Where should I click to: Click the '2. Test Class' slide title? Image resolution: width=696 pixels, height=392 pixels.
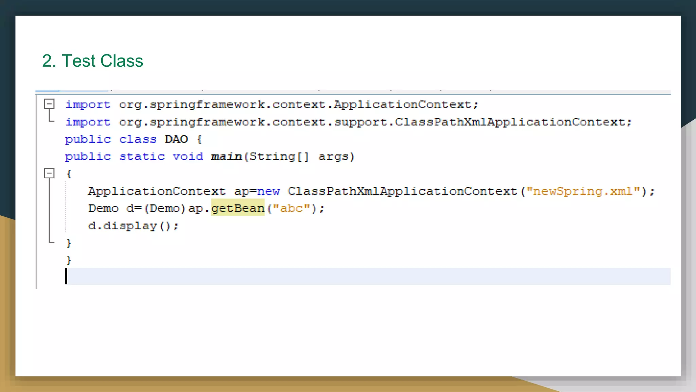pyautogui.click(x=92, y=61)
